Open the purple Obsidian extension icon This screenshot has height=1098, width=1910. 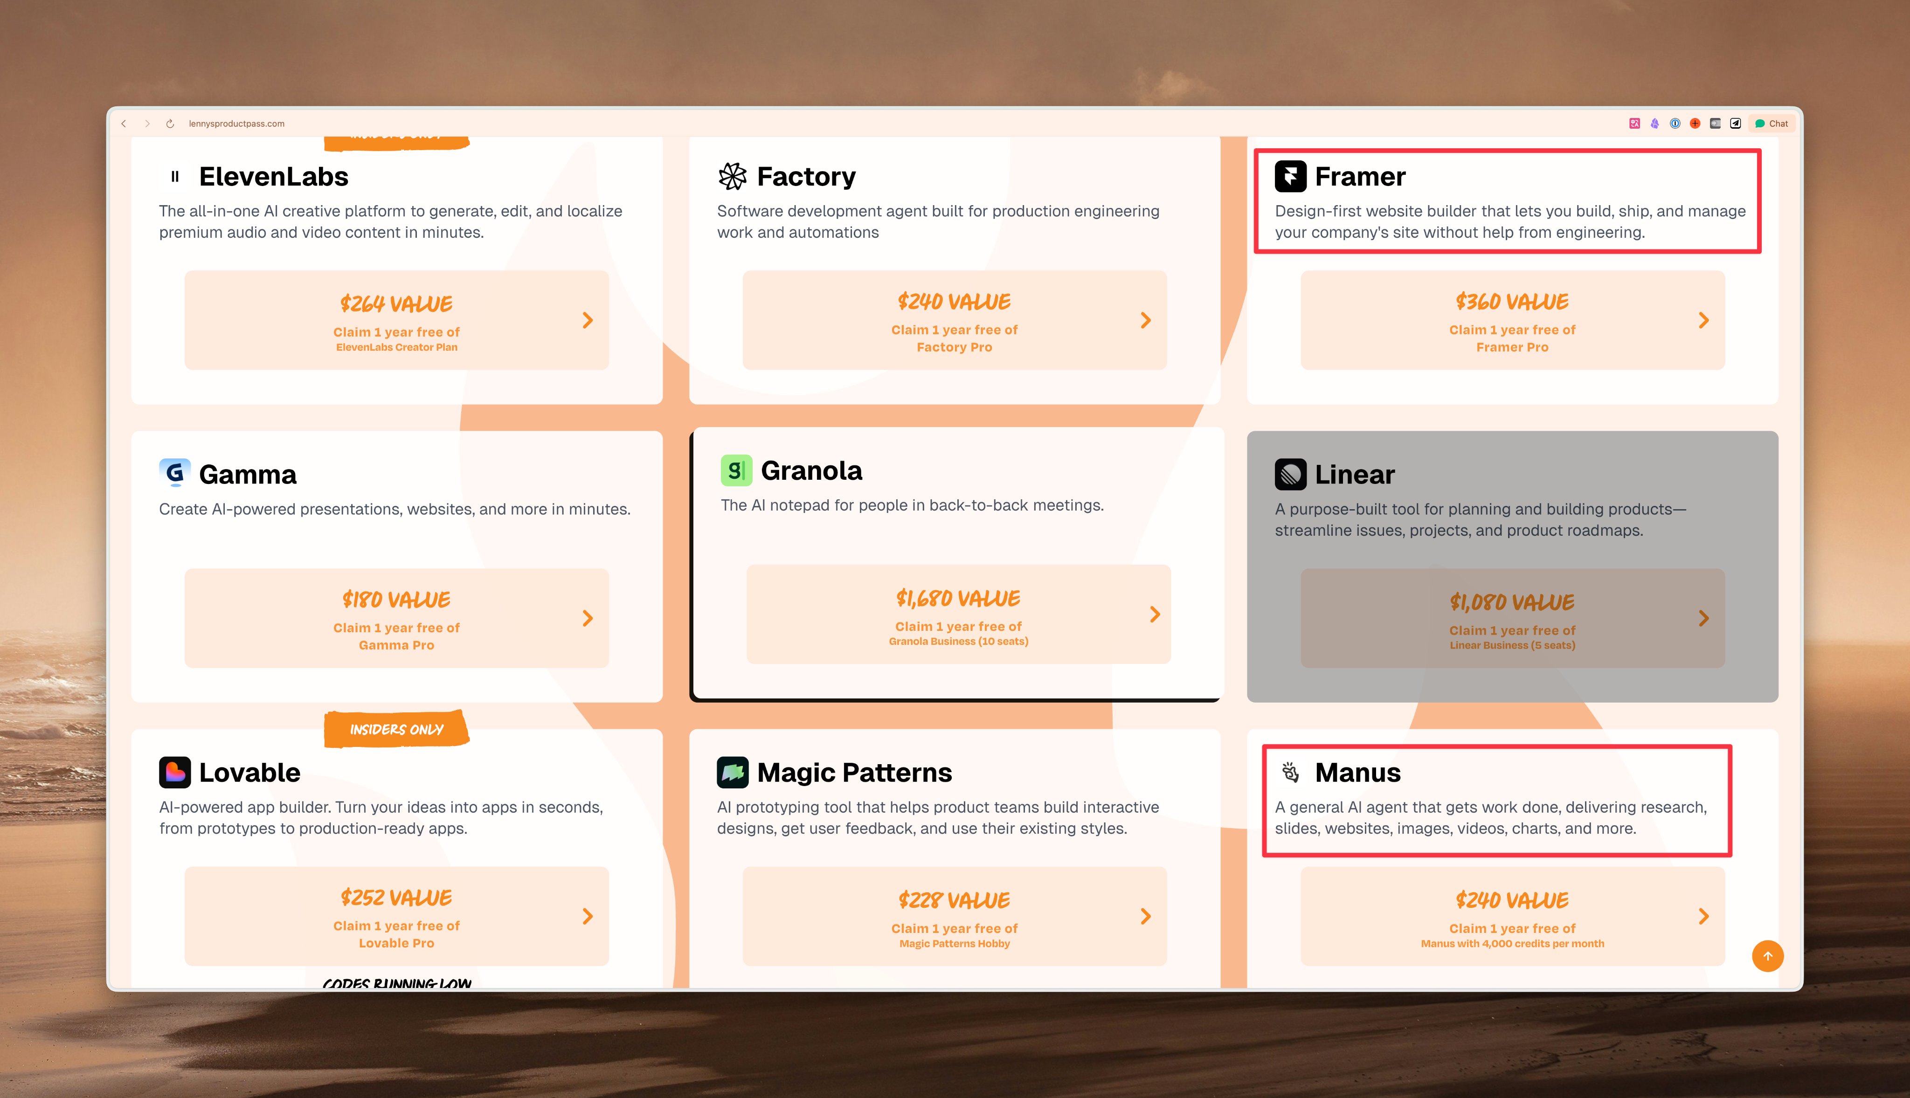point(1654,124)
